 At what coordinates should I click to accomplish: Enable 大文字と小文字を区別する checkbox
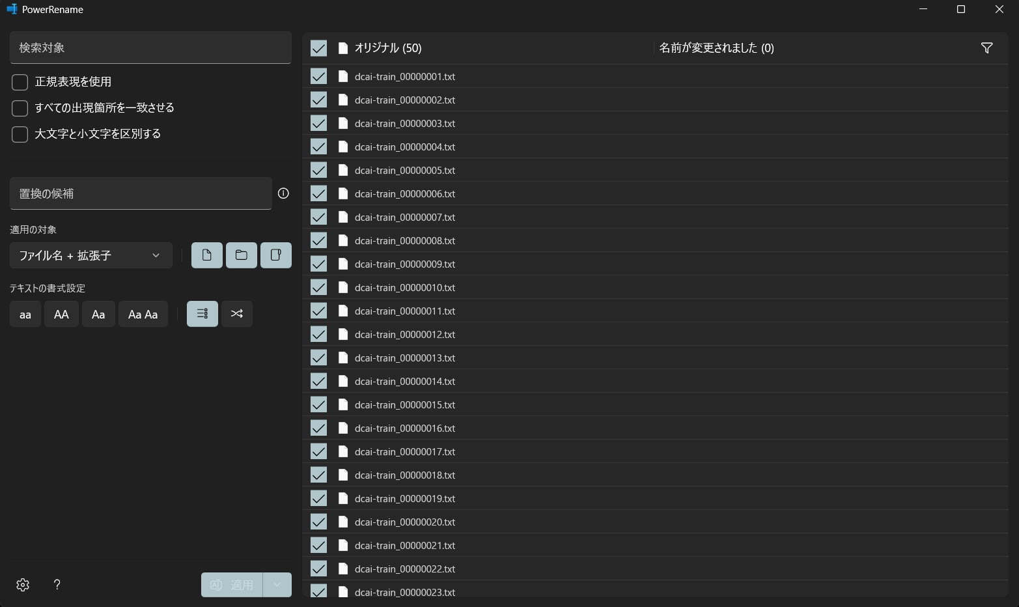[20, 134]
